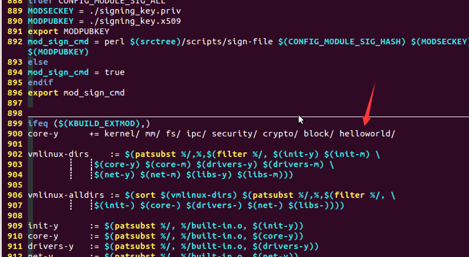This screenshot has width=469, height=257.
Task: Click the crypto/ entry on line 900
Action: point(280,134)
